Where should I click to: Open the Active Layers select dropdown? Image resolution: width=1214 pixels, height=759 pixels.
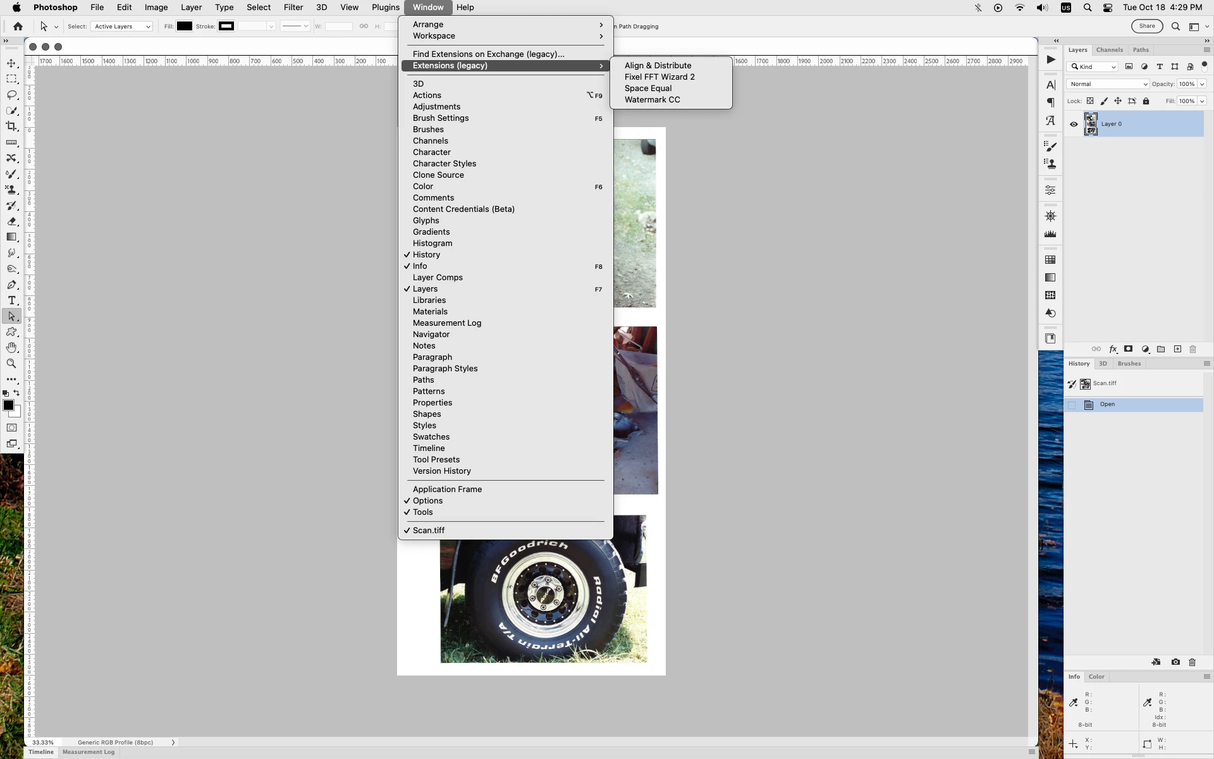(122, 27)
